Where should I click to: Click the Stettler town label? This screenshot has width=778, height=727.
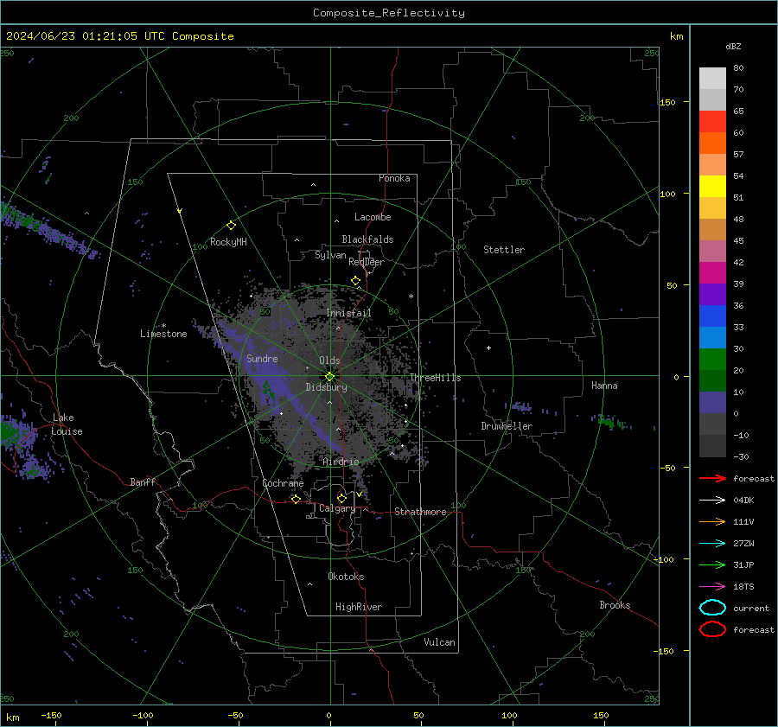point(504,250)
